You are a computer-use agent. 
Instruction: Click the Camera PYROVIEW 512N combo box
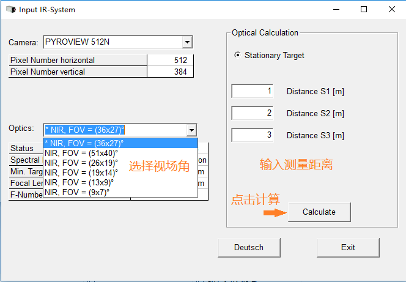[112, 42]
